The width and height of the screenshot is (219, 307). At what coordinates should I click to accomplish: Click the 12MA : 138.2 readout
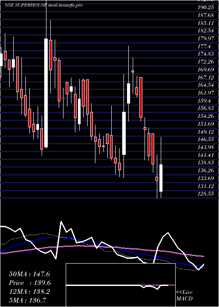(29, 292)
